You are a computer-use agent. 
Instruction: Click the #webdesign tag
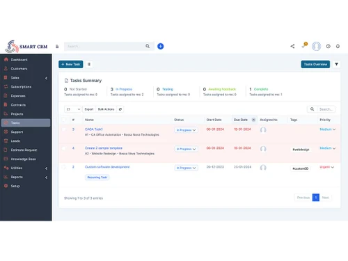click(x=301, y=150)
